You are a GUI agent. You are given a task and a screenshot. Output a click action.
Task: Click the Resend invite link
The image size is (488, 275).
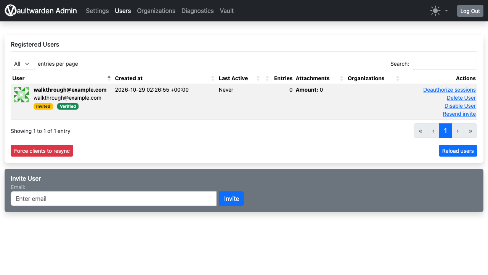click(x=459, y=114)
